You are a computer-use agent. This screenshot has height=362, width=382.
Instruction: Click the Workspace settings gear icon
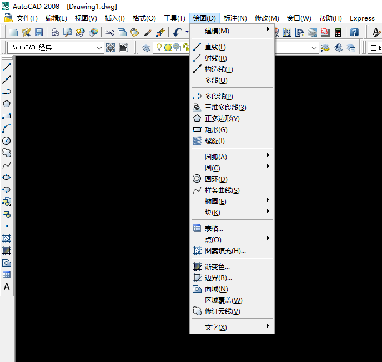click(x=110, y=48)
